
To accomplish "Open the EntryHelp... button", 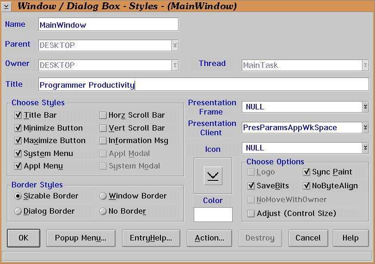I will point(151,238).
